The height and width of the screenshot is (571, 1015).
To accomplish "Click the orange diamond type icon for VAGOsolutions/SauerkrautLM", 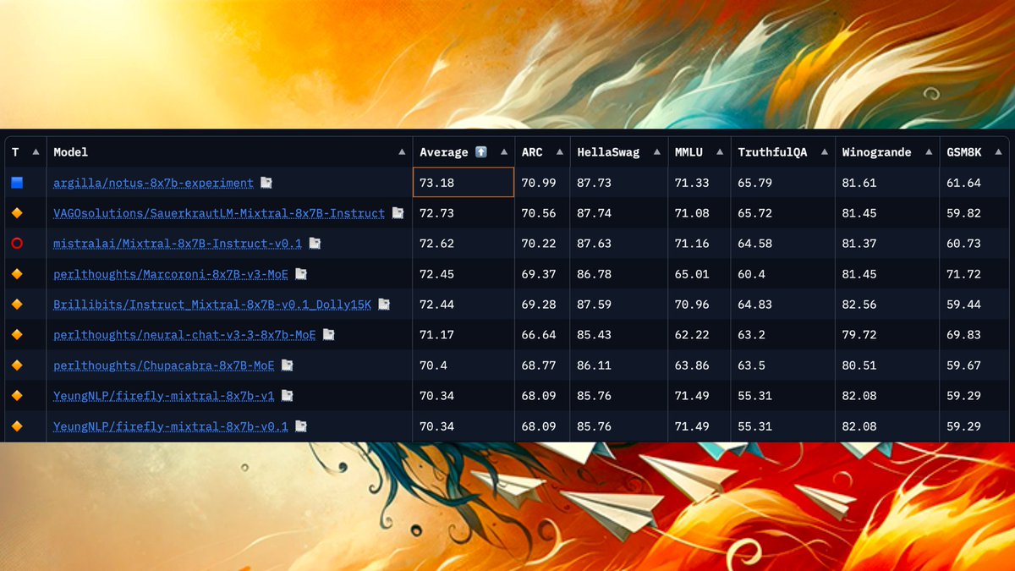I will 17,213.
